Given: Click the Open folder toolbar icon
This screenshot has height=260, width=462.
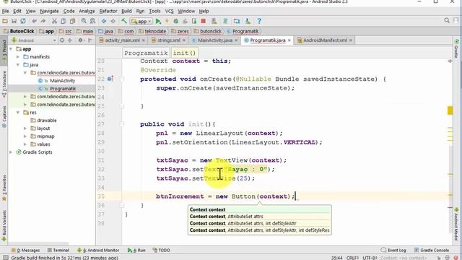Looking at the screenshot, I should tap(5, 21).
